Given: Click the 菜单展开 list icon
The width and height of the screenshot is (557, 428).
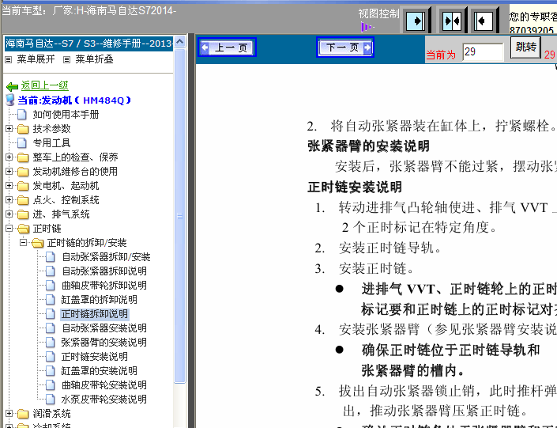Looking at the screenshot, I should pyautogui.click(x=8, y=60).
